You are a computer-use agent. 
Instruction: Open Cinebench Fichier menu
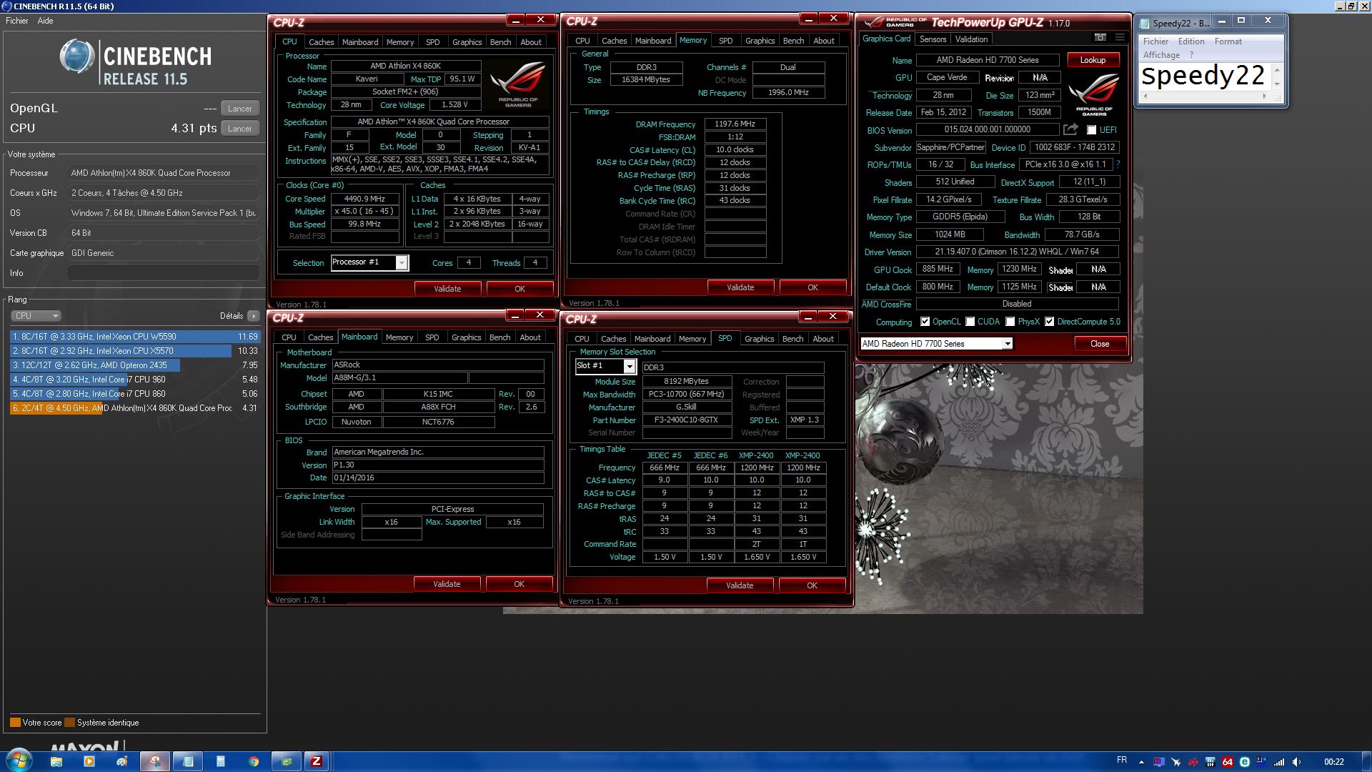pyautogui.click(x=17, y=21)
